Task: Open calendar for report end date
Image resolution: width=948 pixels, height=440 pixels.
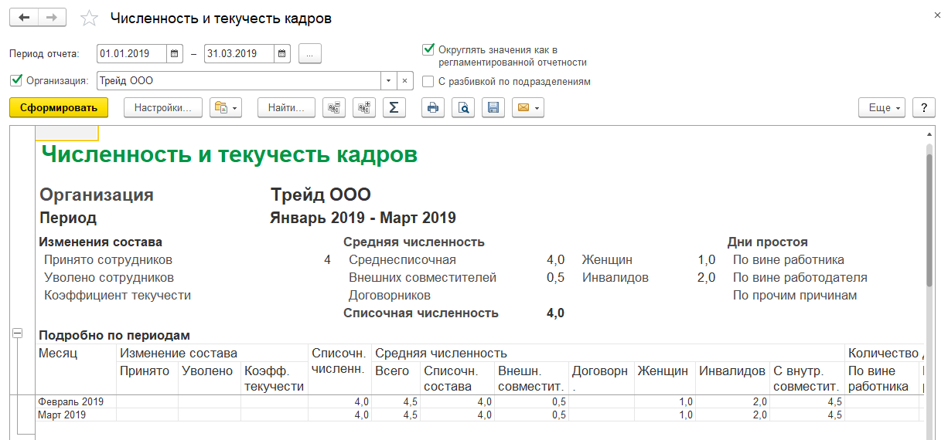Action: tap(282, 54)
